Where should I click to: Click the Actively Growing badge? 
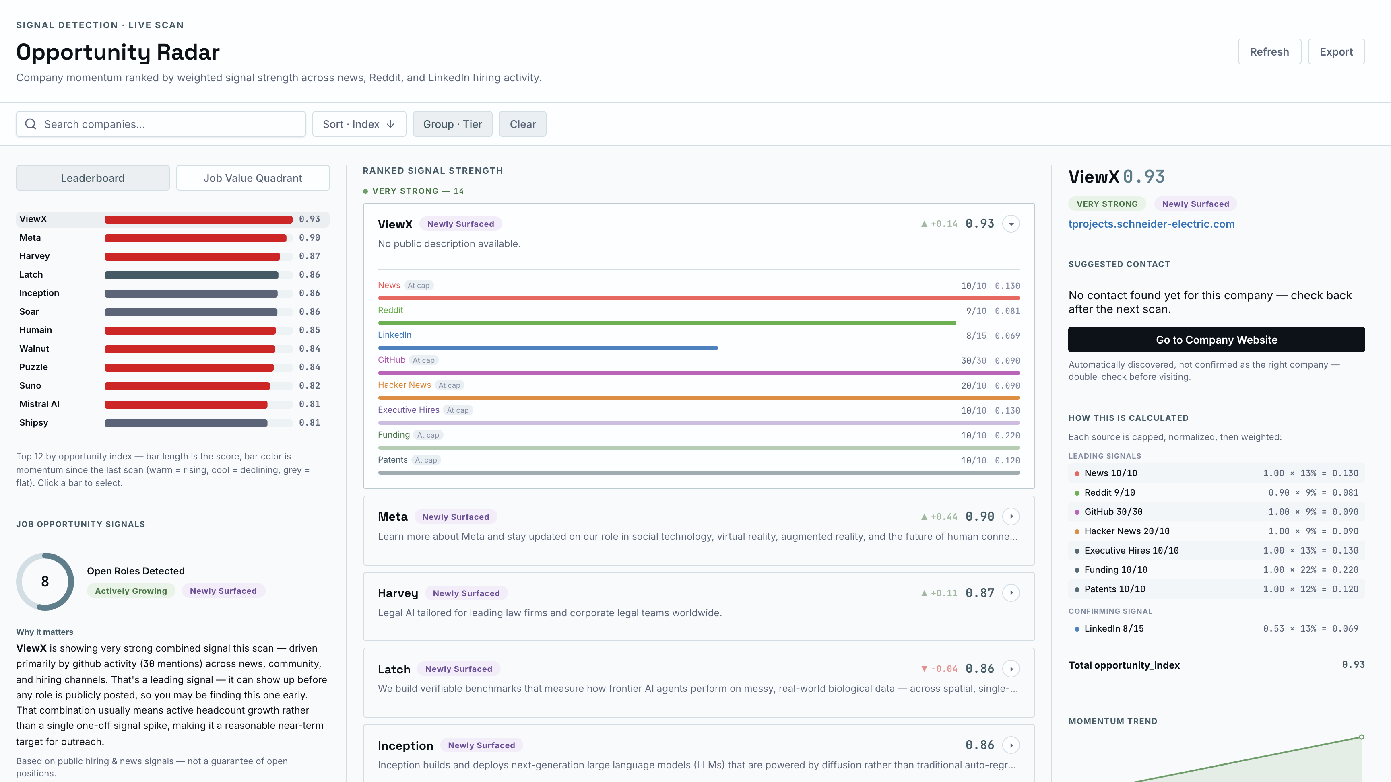(x=131, y=591)
